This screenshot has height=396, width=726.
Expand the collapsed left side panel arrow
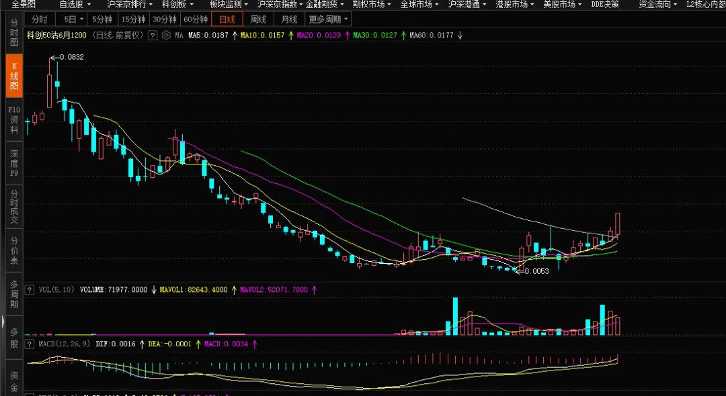click(3, 321)
